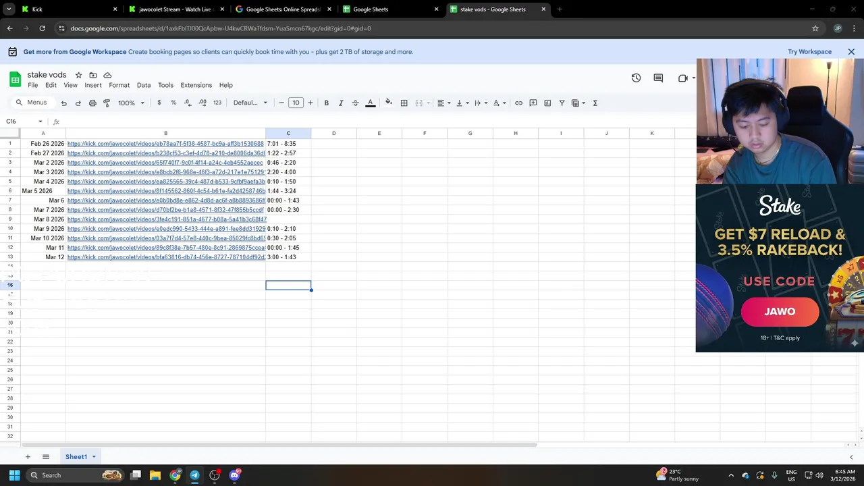The width and height of the screenshot is (864, 486).
Task: Open the borders menu
Action: (404, 103)
